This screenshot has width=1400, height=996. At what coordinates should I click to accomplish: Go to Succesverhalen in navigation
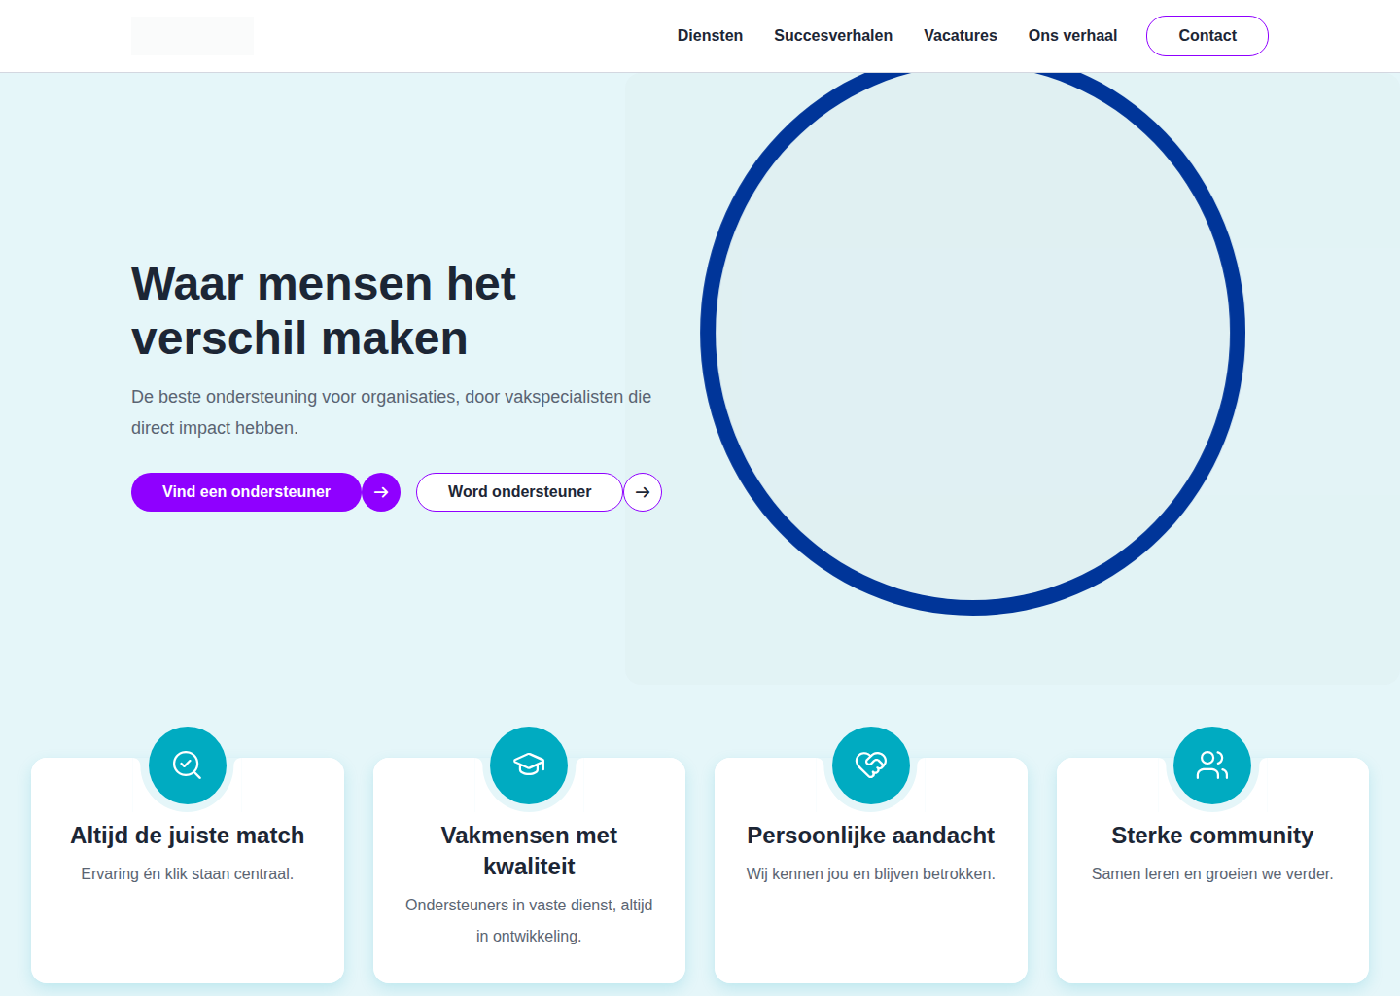pyautogui.click(x=833, y=36)
